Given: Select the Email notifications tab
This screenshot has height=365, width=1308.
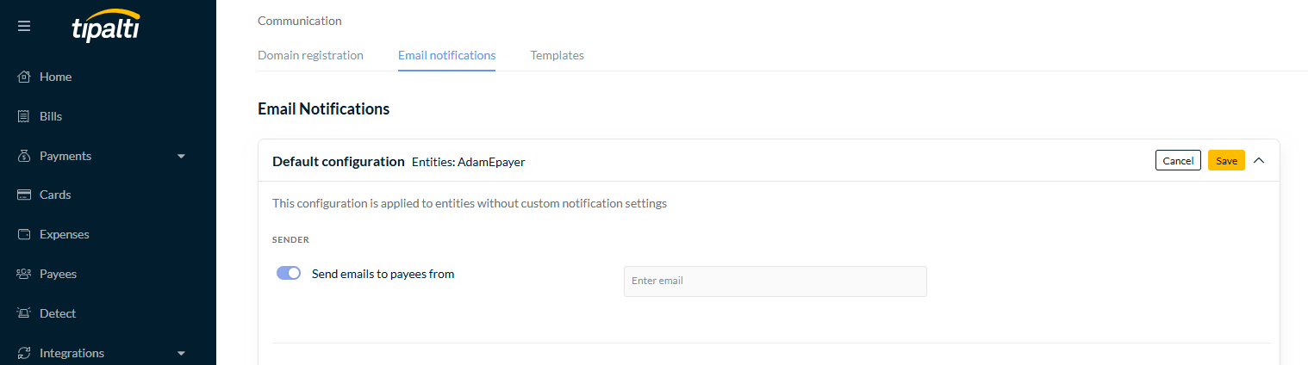Looking at the screenshot, I should point(446,55).
